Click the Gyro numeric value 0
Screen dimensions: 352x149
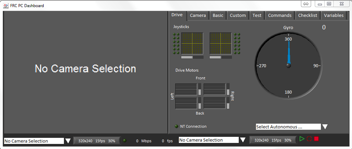(324, 27)
